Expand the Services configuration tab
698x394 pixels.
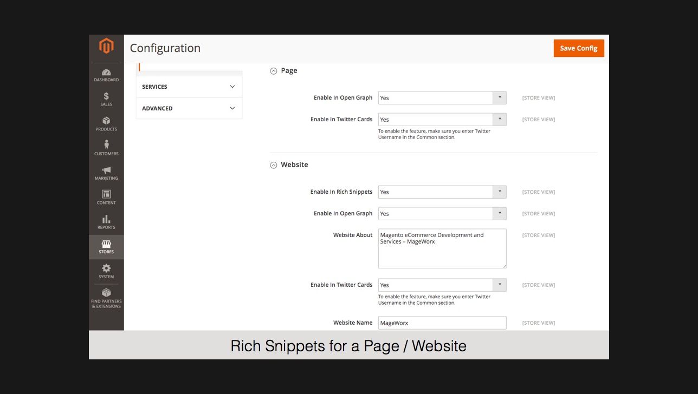coord(189,87)
